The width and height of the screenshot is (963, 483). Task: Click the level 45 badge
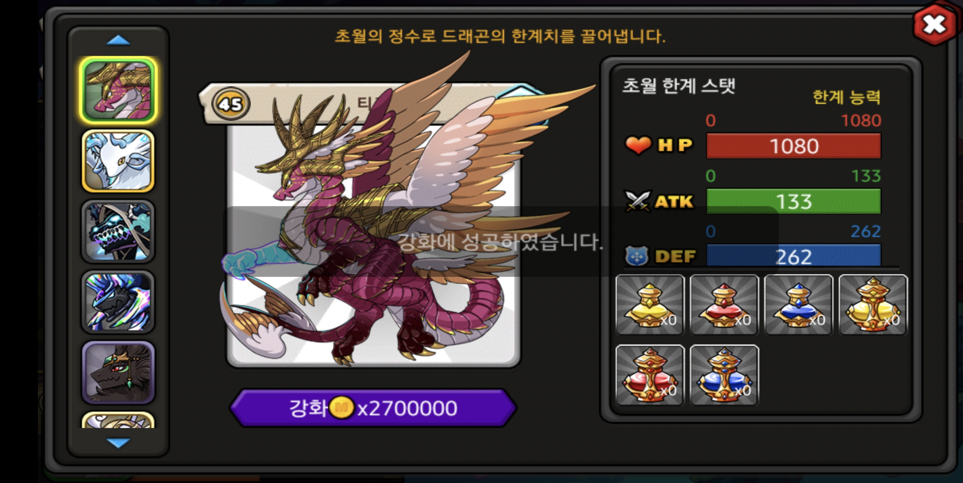231,104
